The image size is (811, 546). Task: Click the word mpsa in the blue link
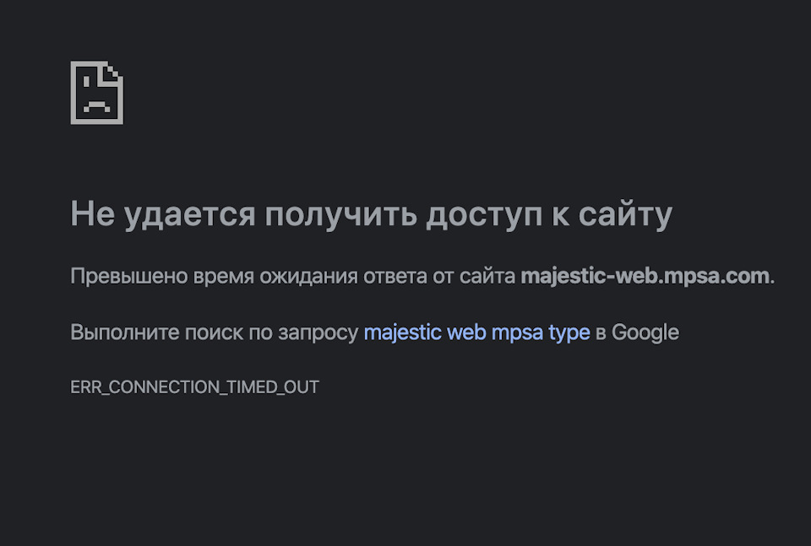pos(517,333)
